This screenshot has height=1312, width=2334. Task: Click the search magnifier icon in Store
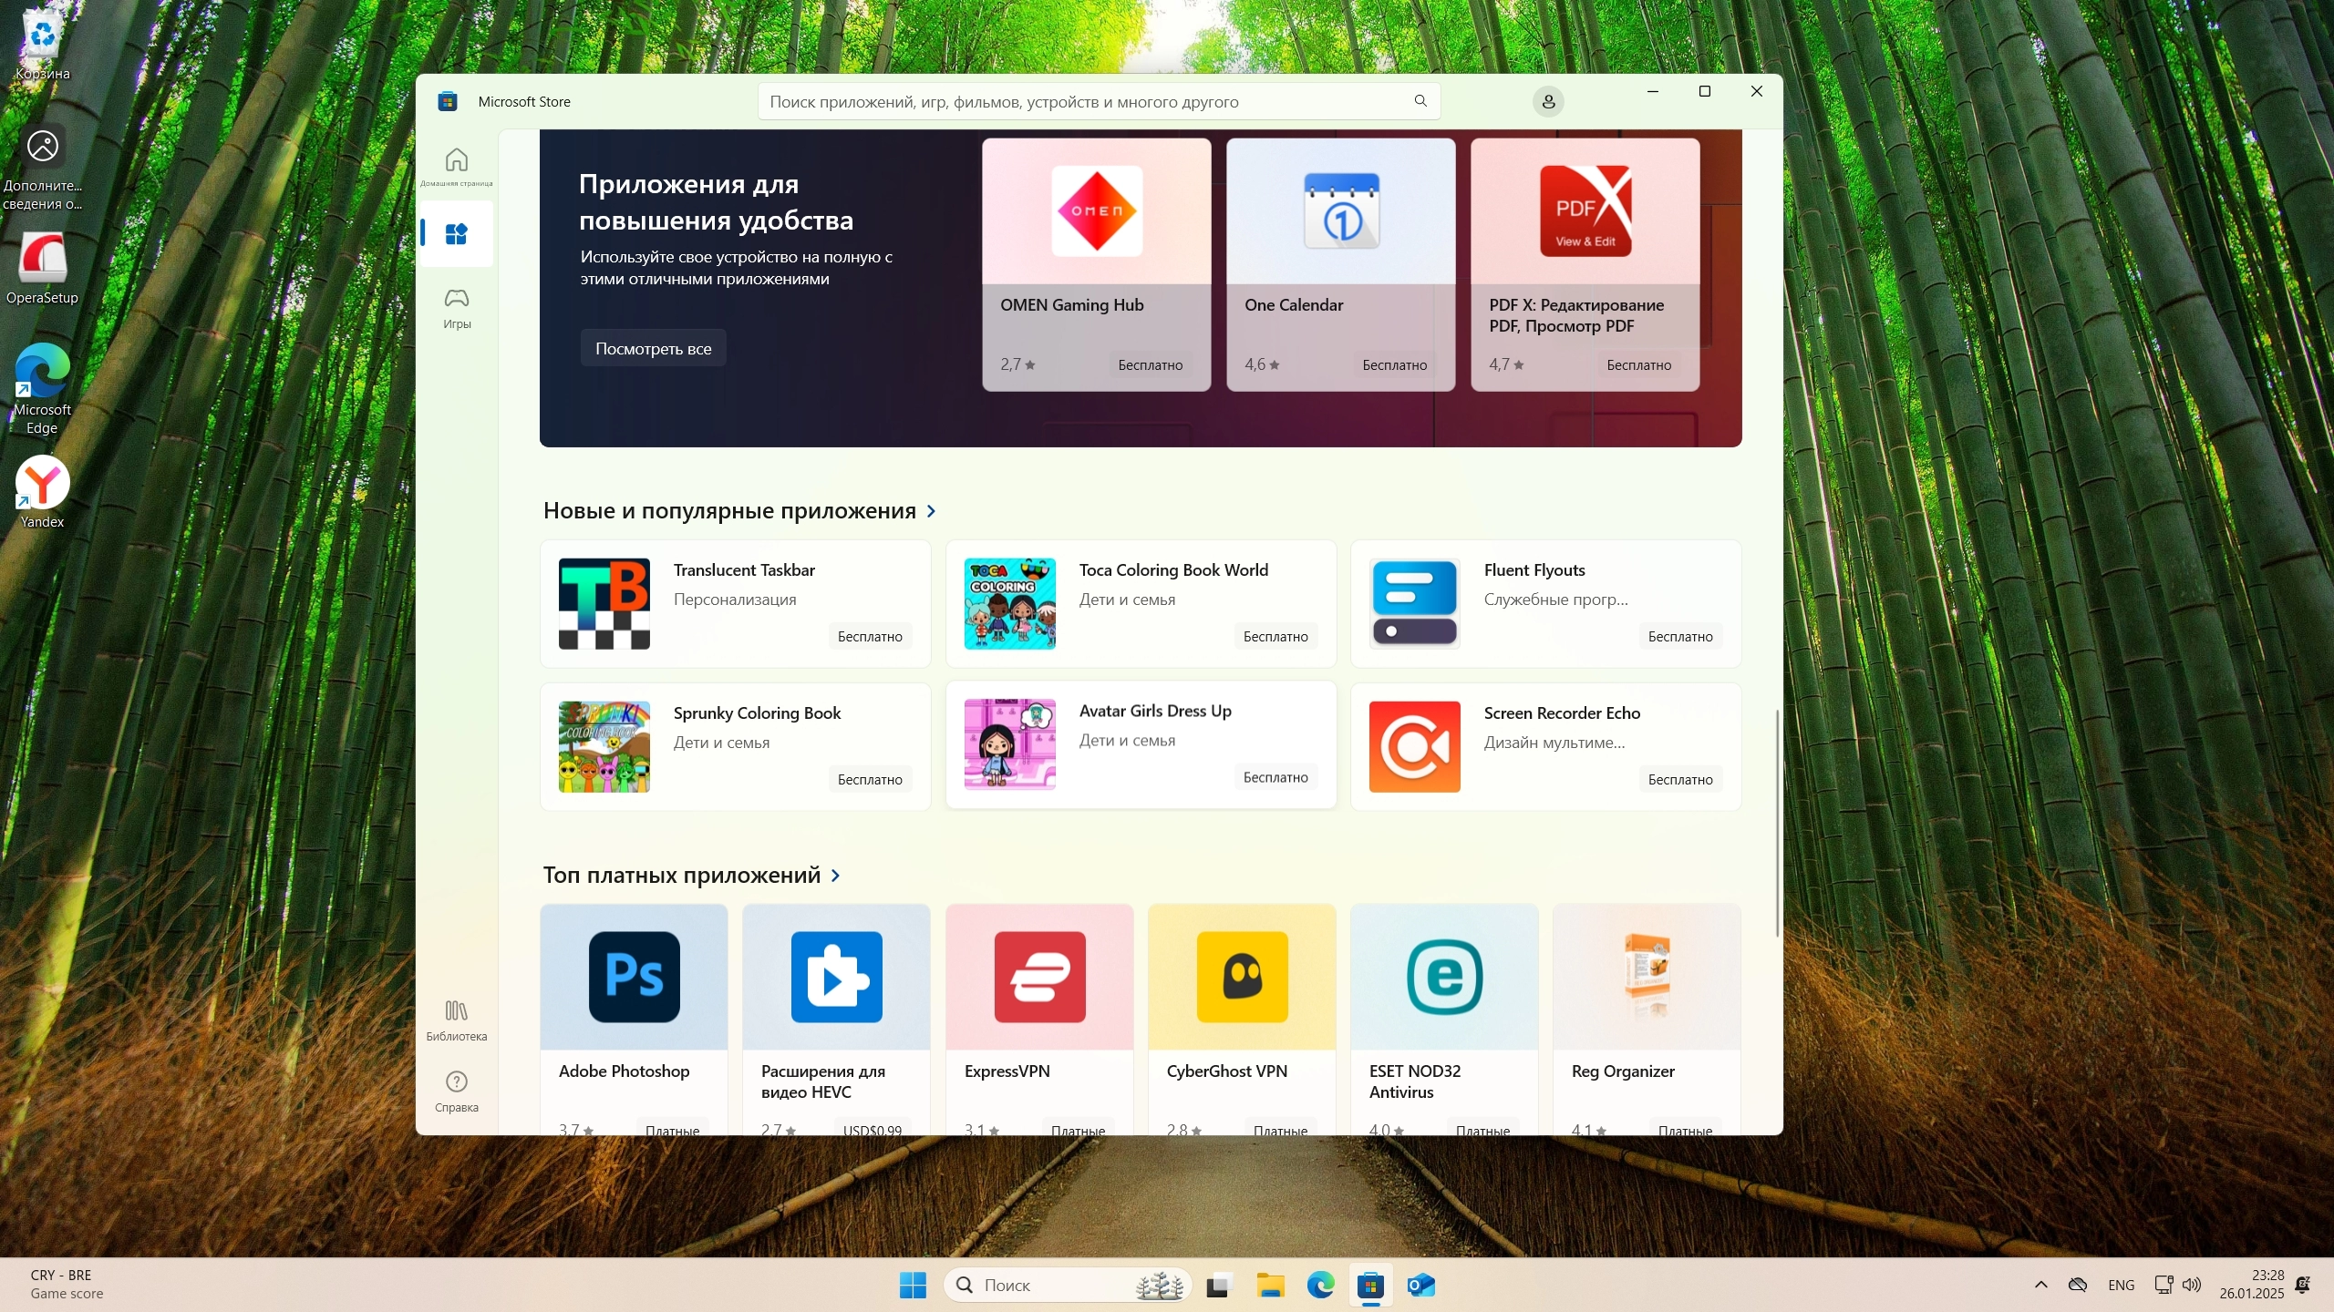point(1420,101)
